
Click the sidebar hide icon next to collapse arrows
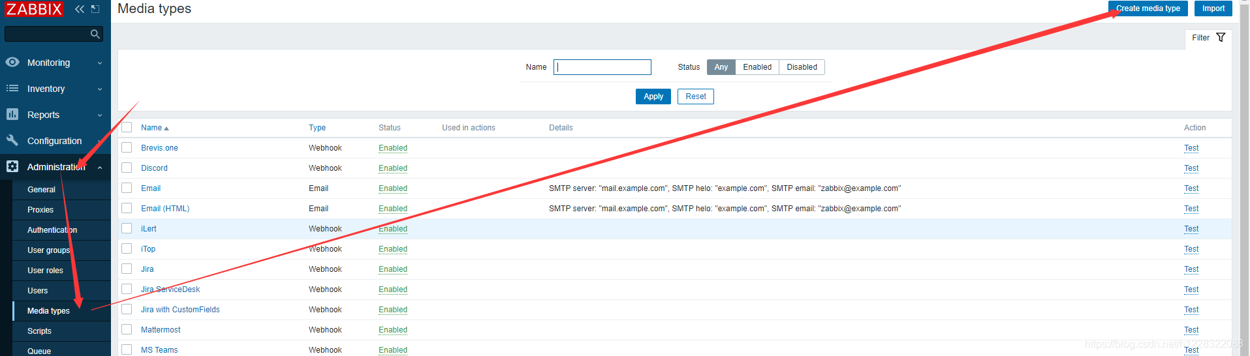(95, 9)
